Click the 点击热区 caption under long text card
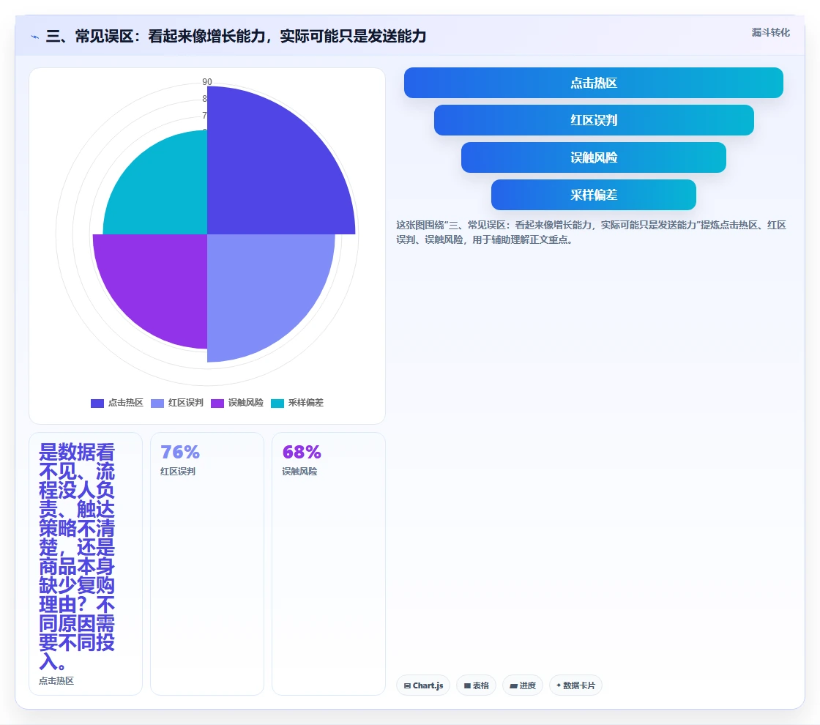Viewport: 820px width, 725px height. click(x=56, y=680)
